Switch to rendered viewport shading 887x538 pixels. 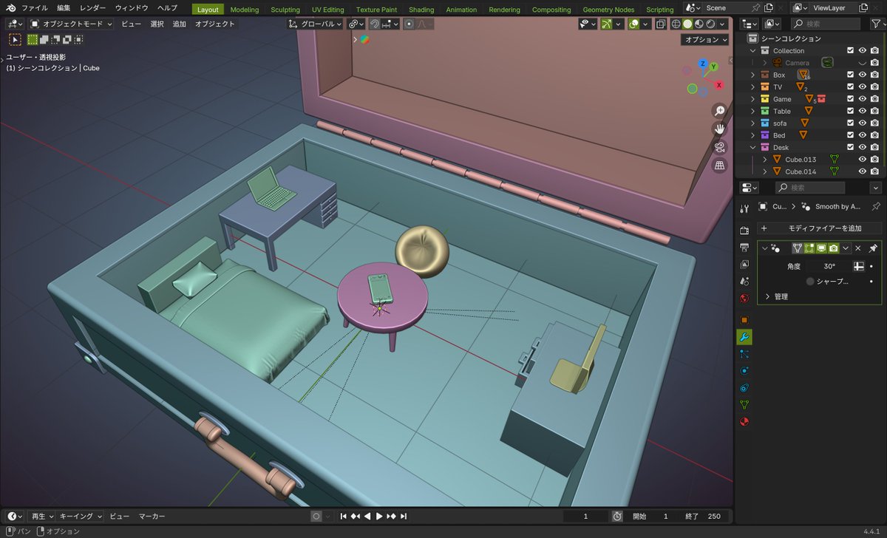[711, 24]
